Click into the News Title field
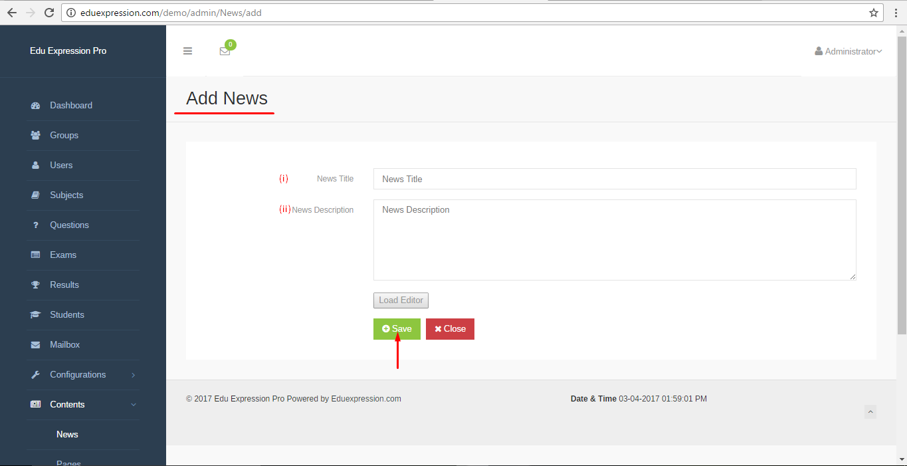The image size is (907, 466). [x=615, y=179]
